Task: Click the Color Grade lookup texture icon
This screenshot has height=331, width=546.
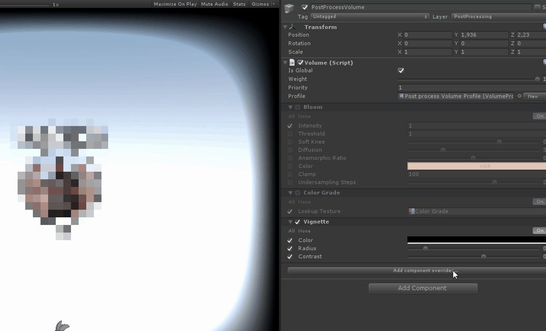Action: [x=412, y=211]
